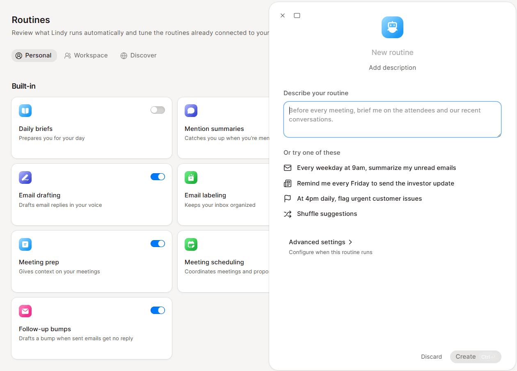Open the Mention summaries card title
This screenshot has width=517, height=371.
pos(214,129)
